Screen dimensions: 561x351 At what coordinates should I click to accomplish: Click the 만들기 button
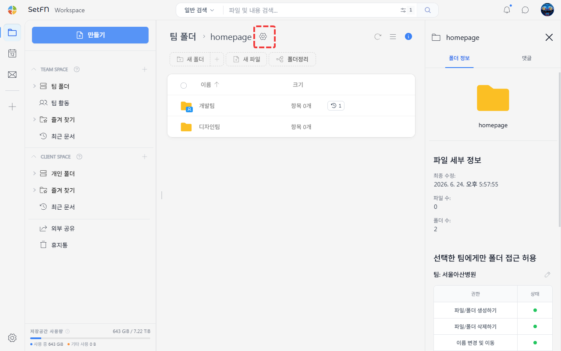pyautogui.click(x=90, y=35)
